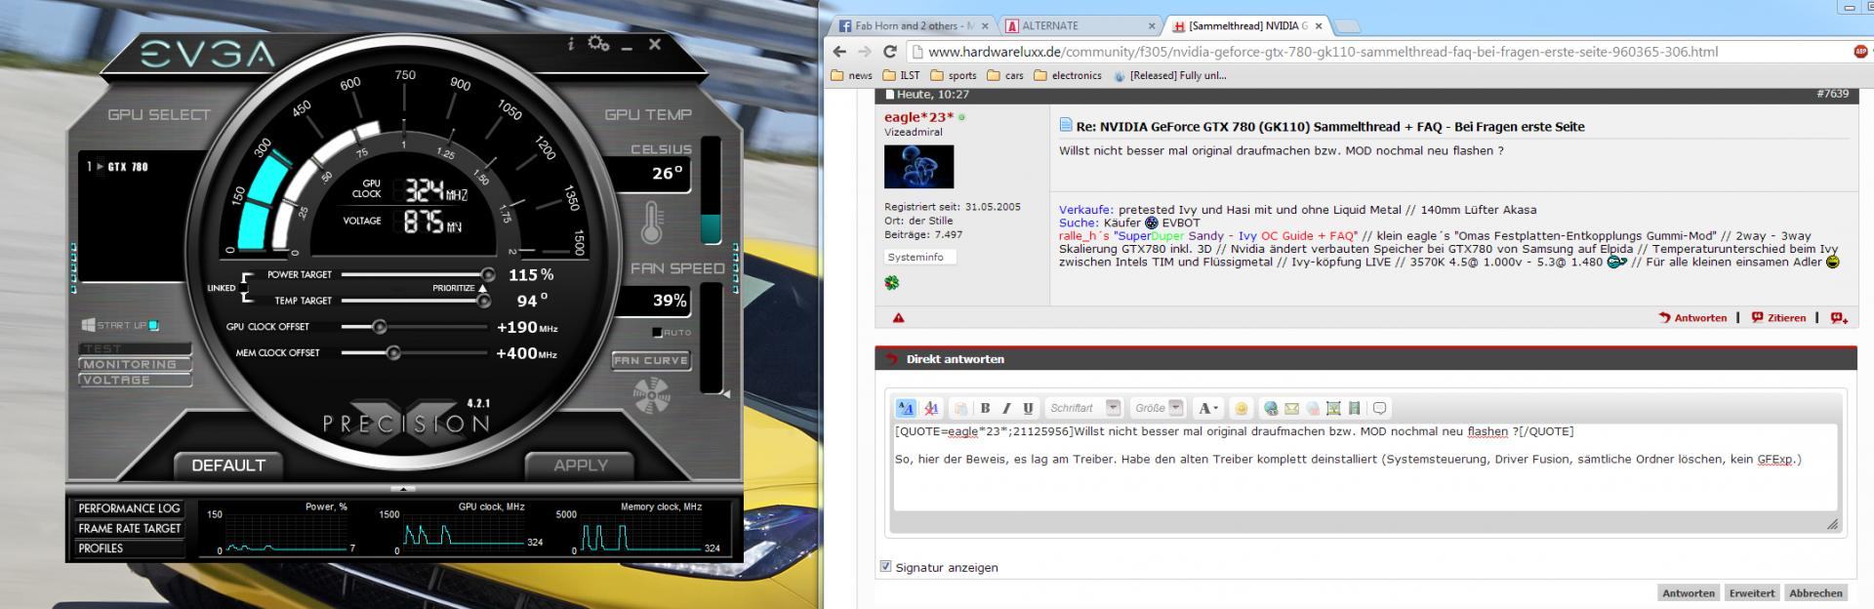Open the cars bookmark folder
The height and width of the screenshot is (609, 1874).
pyautogui.click(x=1005, y=75)
